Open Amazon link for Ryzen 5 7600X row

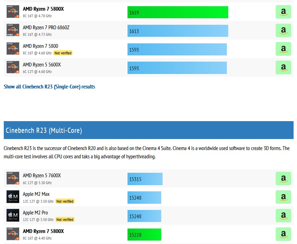pyautogui.click(x=283, y=178)
